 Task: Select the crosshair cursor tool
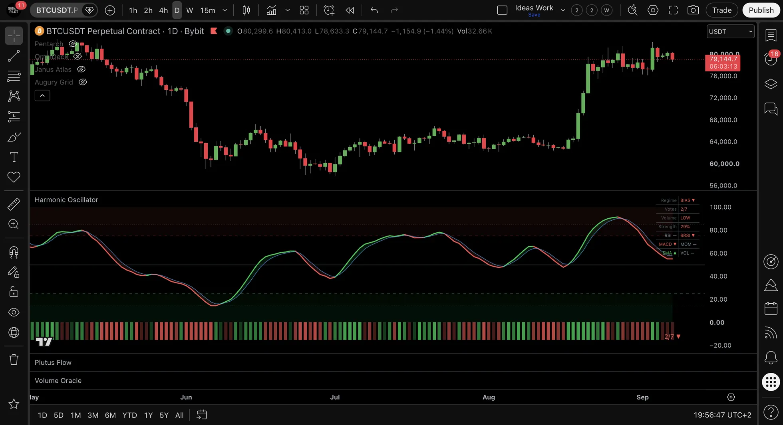14,36
